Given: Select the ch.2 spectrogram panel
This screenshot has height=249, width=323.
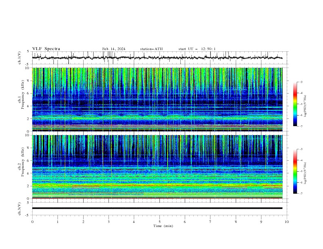Looking at the screenshot, I should pyautogui.click(x=157, y=167).
